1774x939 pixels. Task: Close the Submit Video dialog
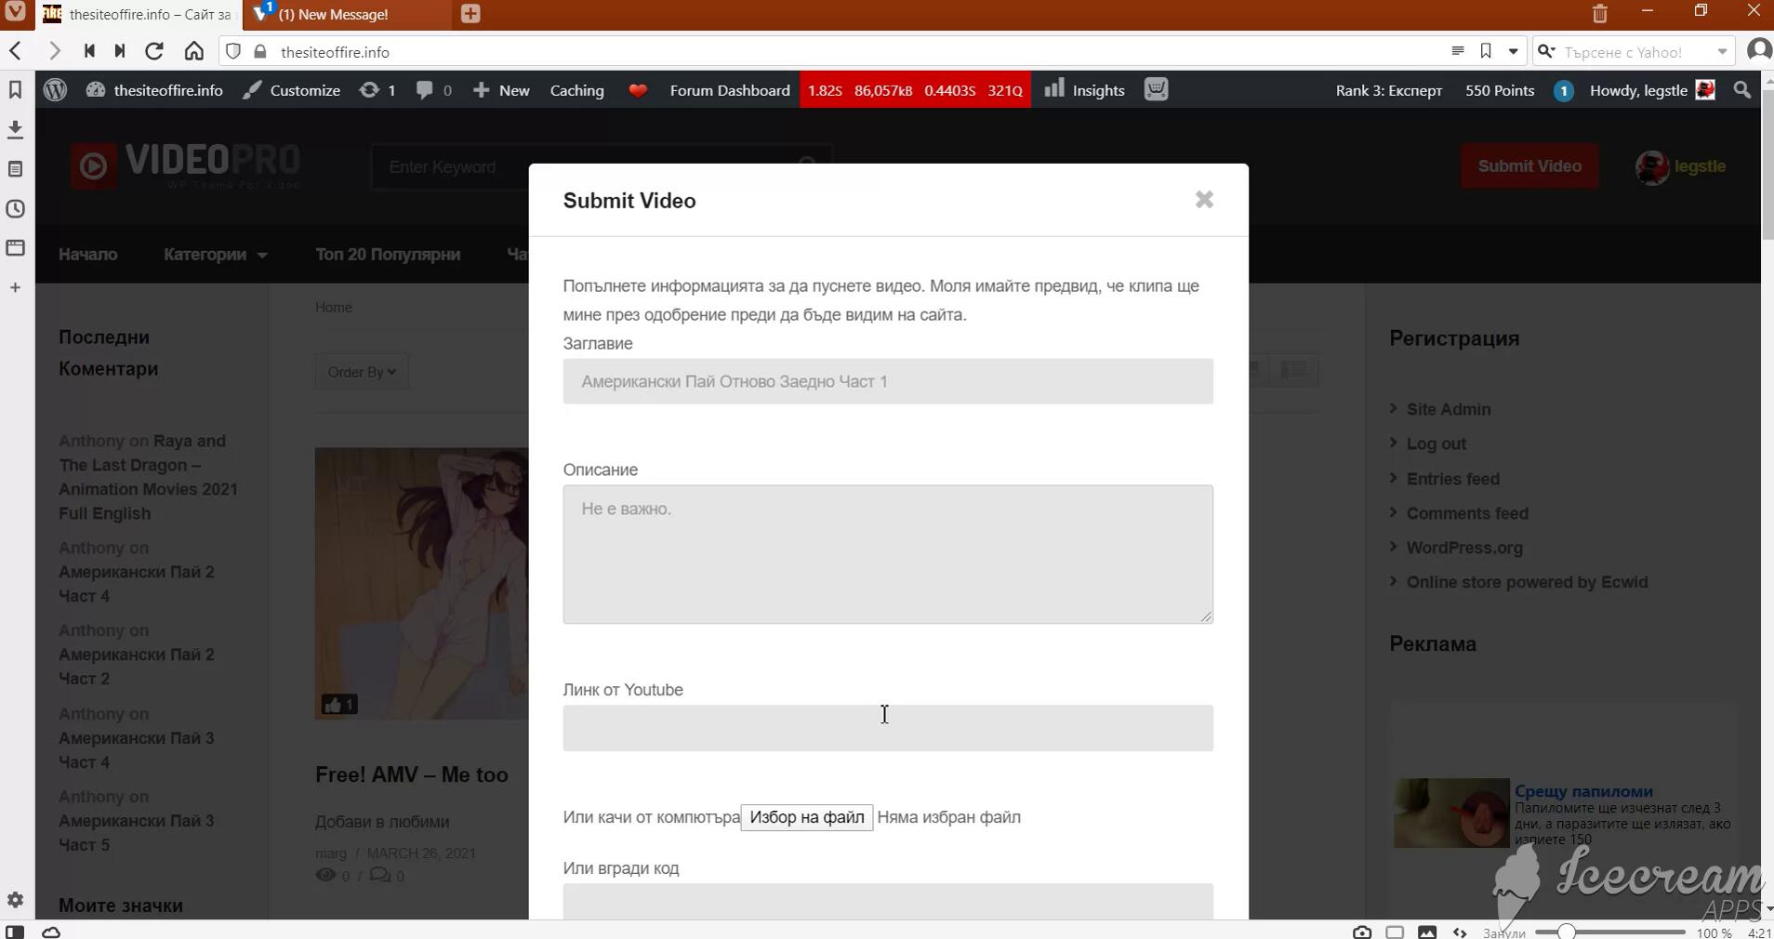coord(1204,200)
